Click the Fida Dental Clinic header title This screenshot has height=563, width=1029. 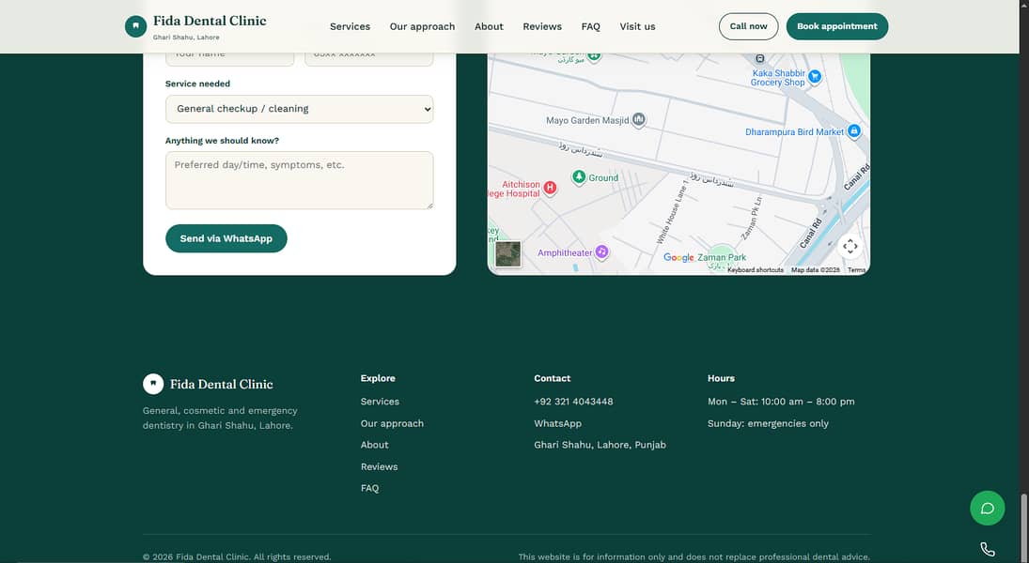(x=210, y=21)
